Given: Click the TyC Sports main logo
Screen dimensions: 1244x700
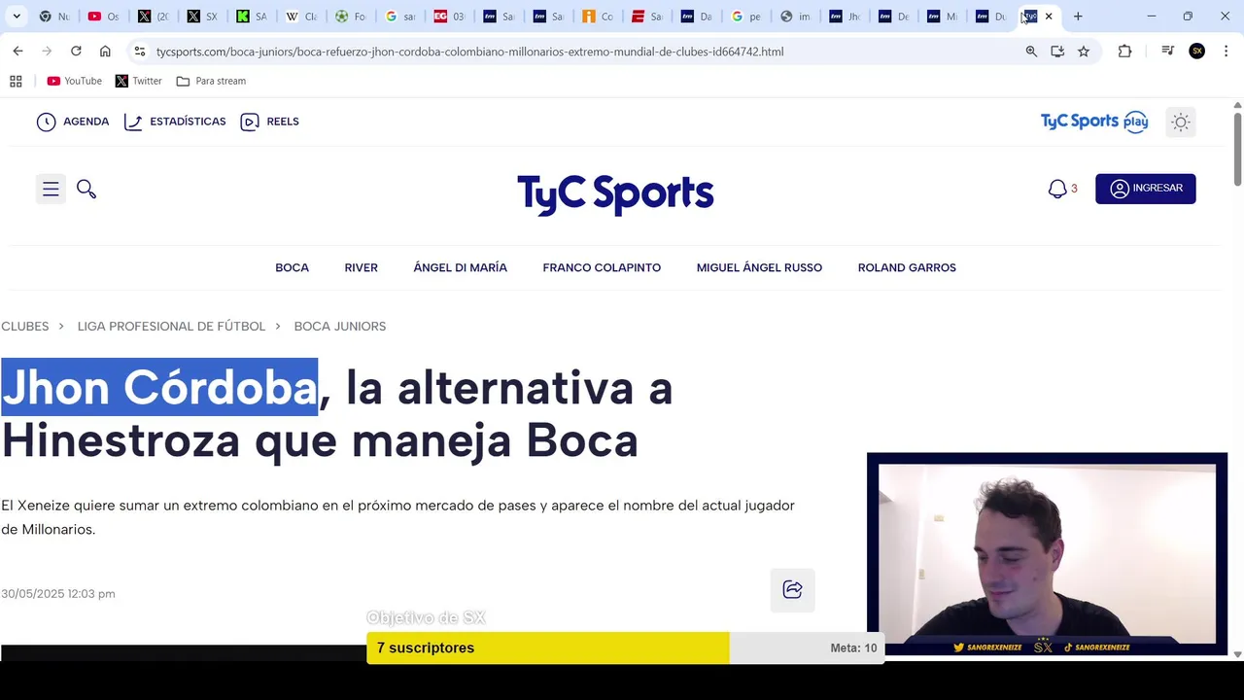Looking at the screenshot, I should click(615, 193).
